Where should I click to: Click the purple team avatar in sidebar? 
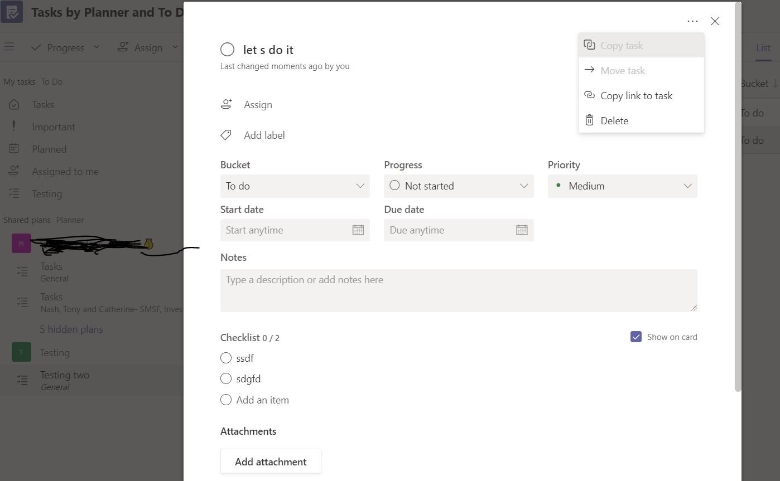tap(21, 244)
